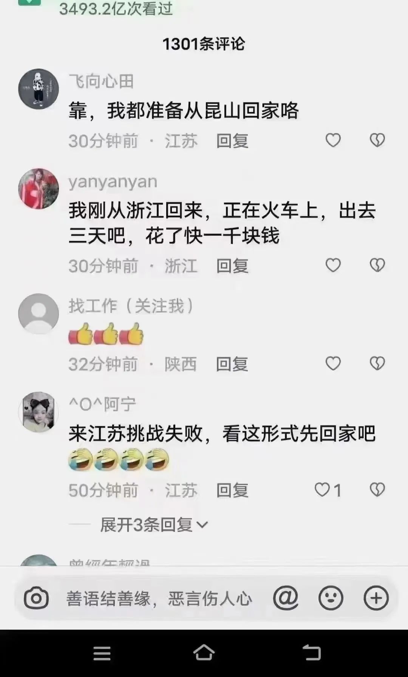Open yanyanyan's profile avatar
Screen dimensions: 408x677
tap(39, 189)
